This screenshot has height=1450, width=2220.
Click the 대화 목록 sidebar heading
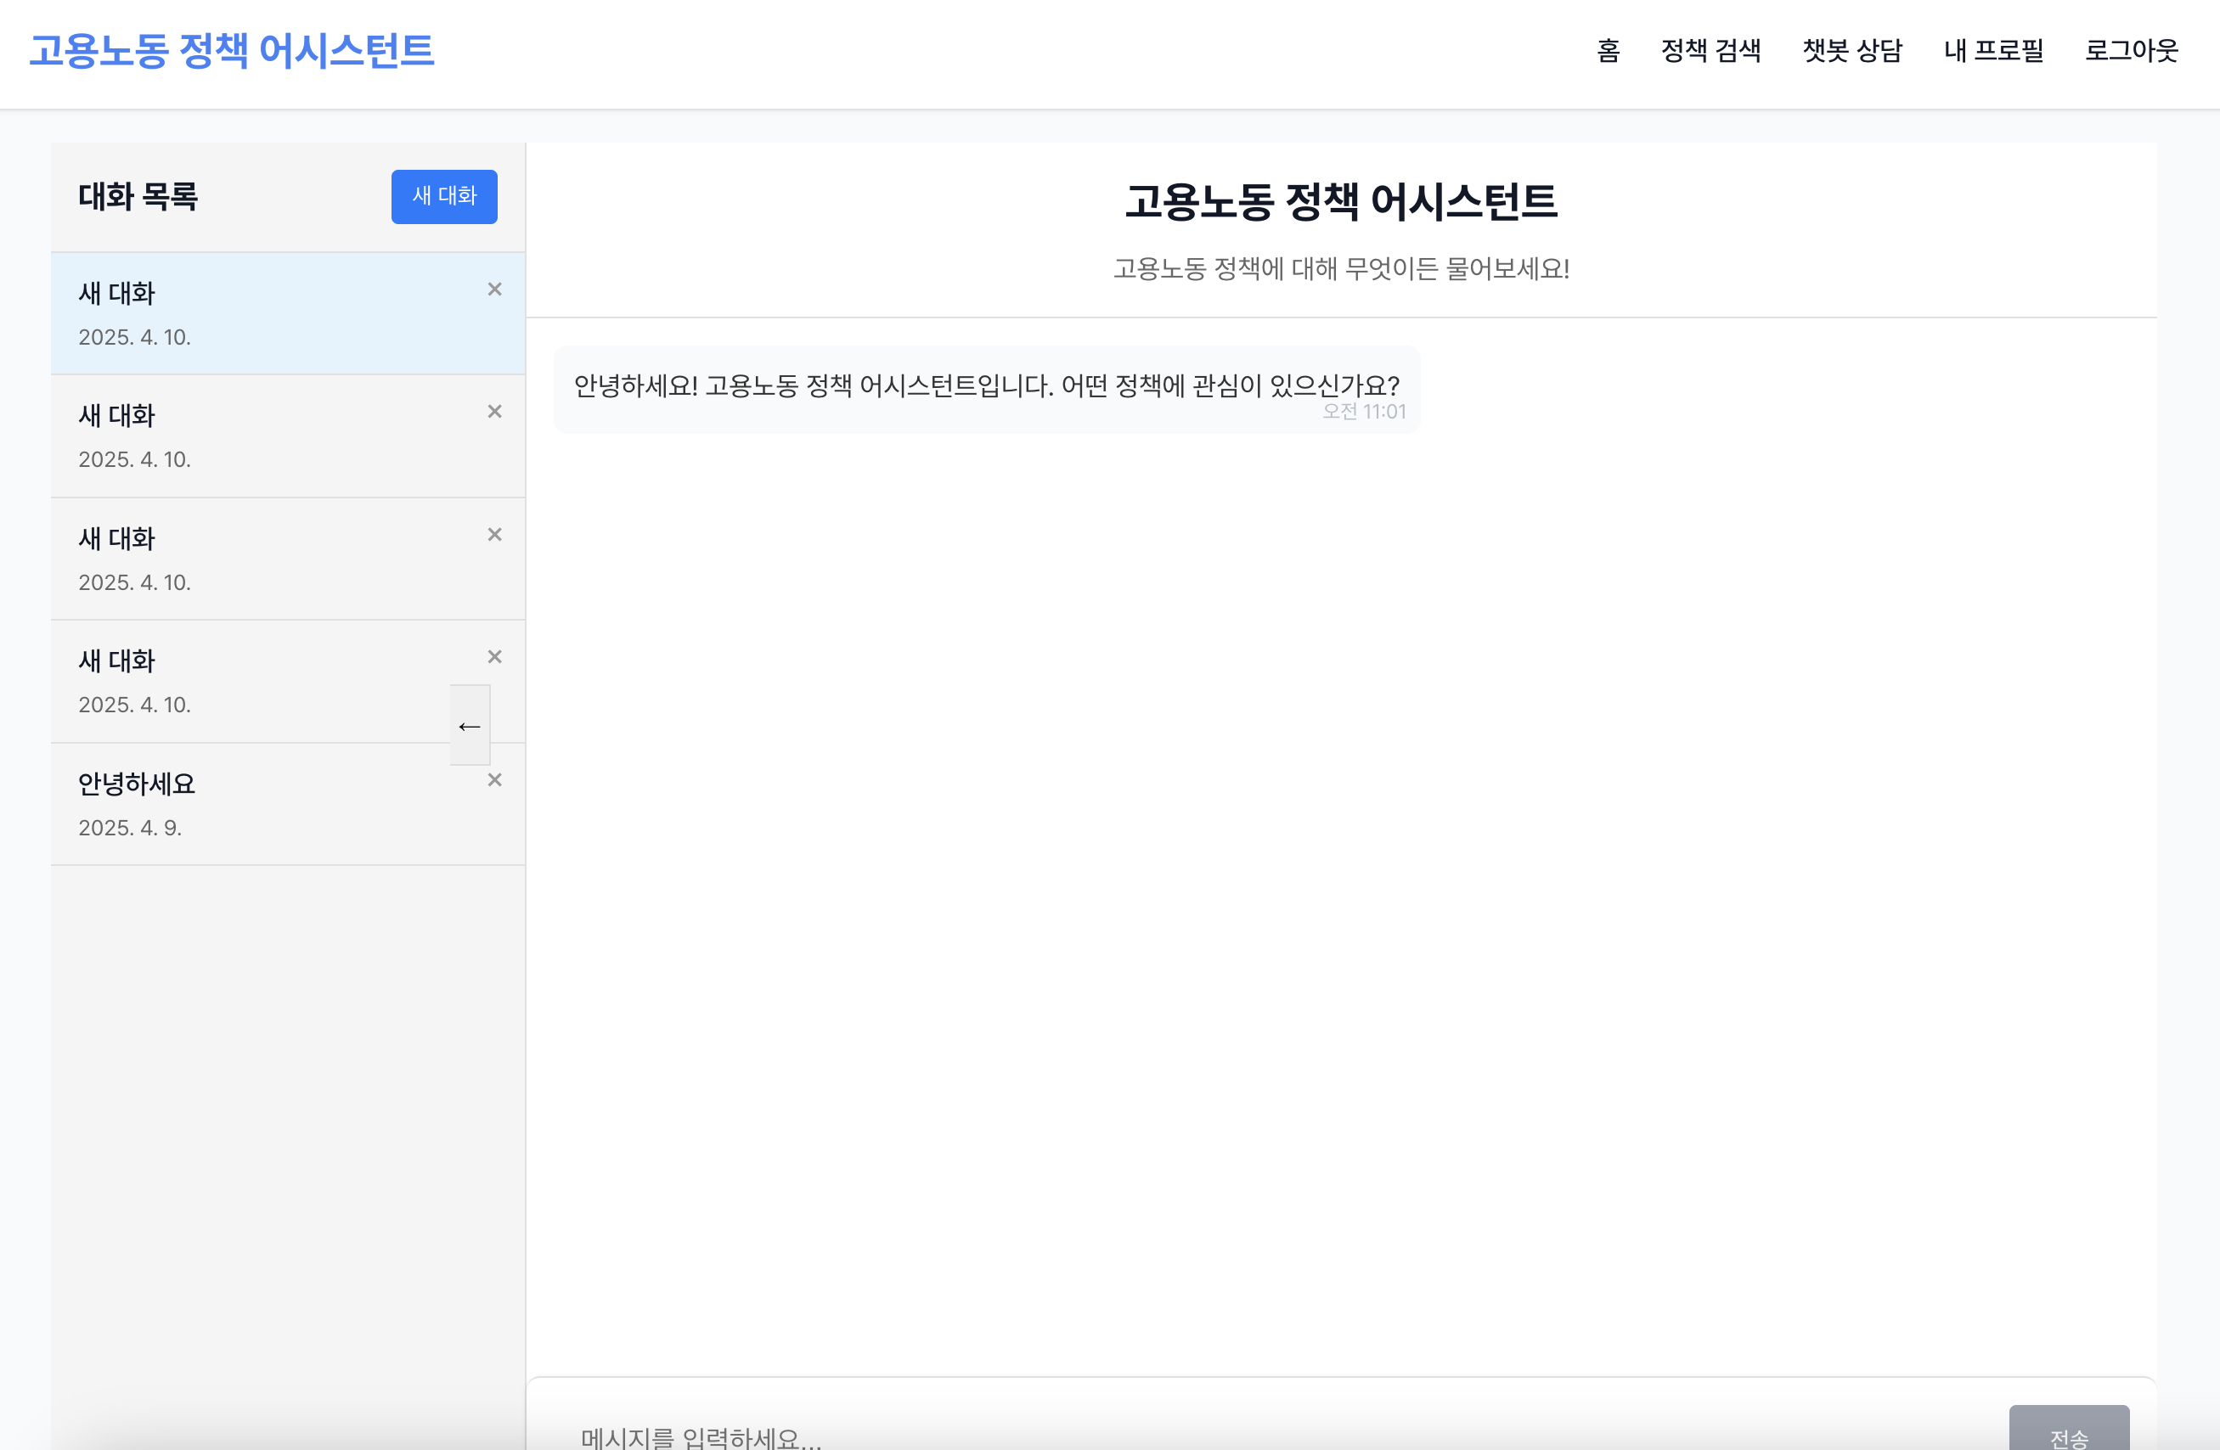[138, 197]
